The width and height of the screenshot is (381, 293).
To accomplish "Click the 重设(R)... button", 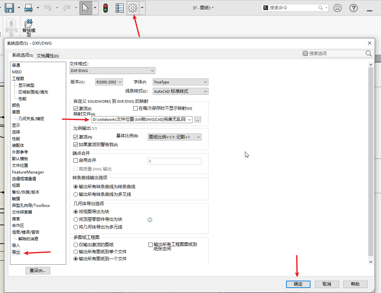I will (x=38, y=270).
